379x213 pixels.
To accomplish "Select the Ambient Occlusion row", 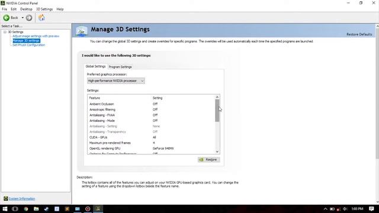I will pyautogui.click(x=152, y=104).
